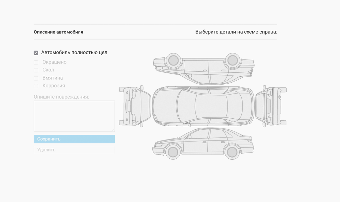Click the 'Удалить' button

click(x=74, y=150)
